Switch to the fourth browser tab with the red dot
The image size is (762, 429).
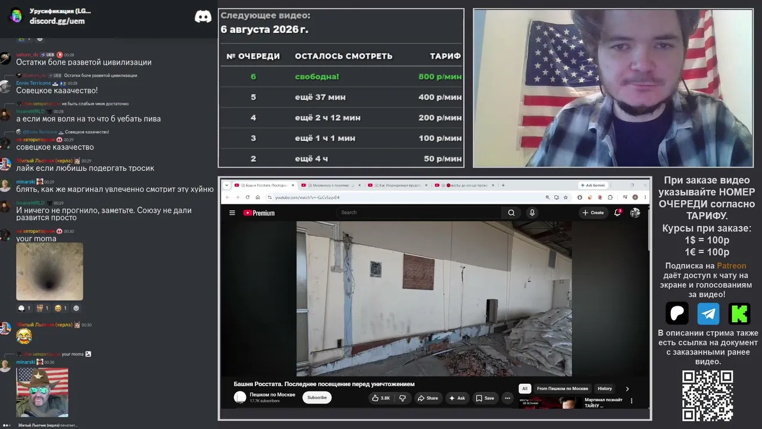[x=464, y=185]
